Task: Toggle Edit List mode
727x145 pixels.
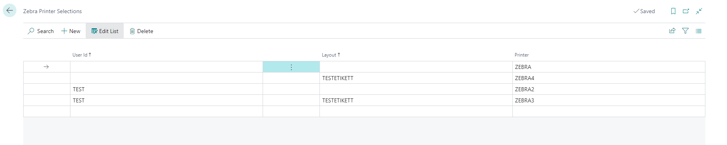Action: coord(105,31)
